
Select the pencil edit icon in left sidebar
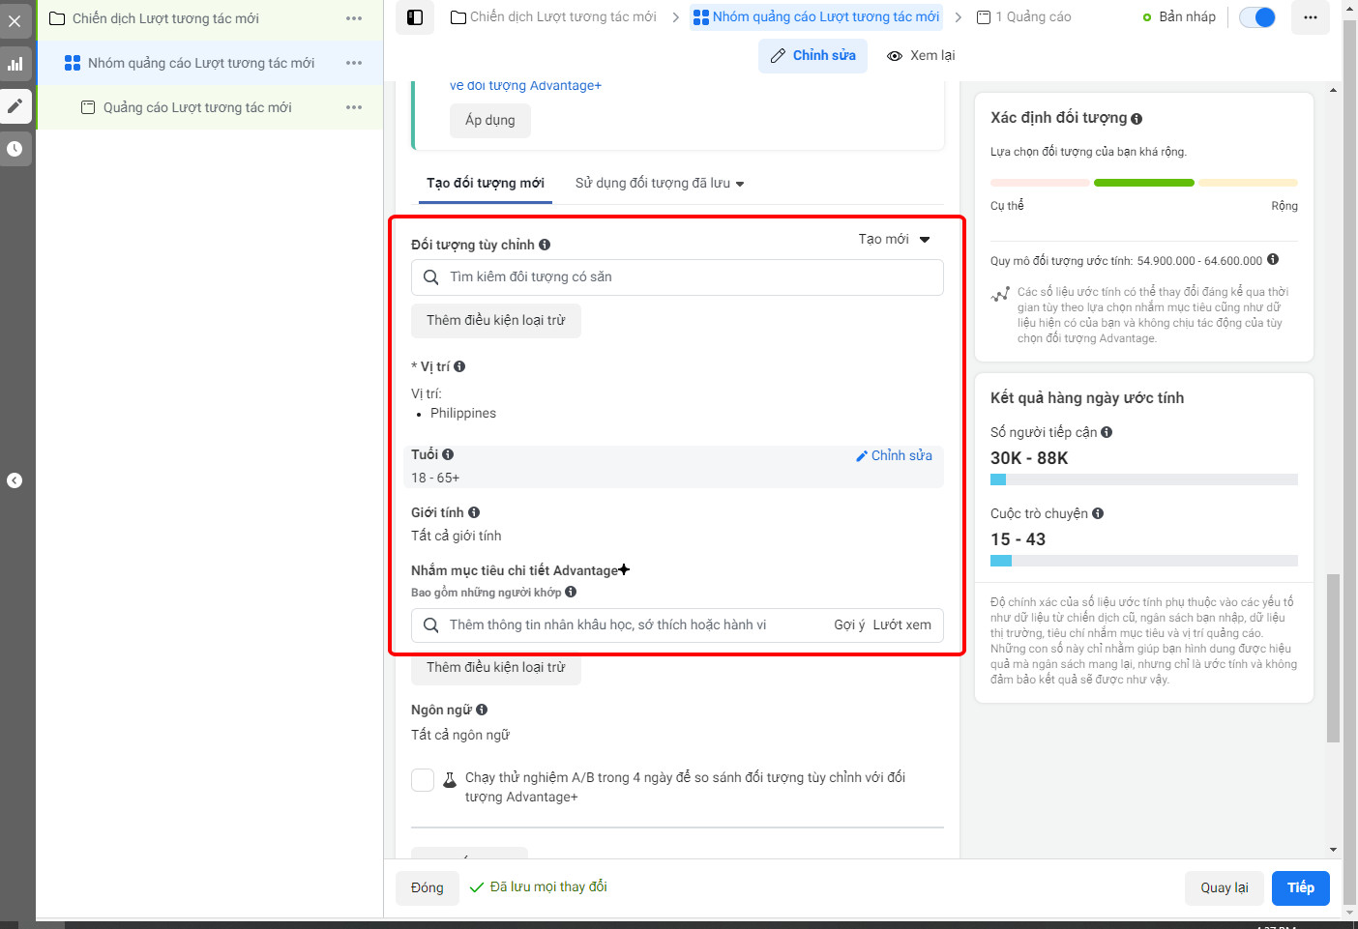(15, 106)
